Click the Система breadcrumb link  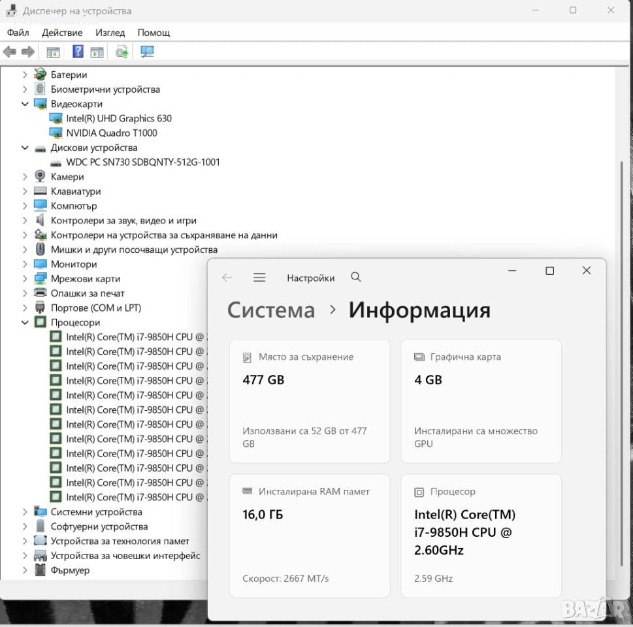click(270, 310)
